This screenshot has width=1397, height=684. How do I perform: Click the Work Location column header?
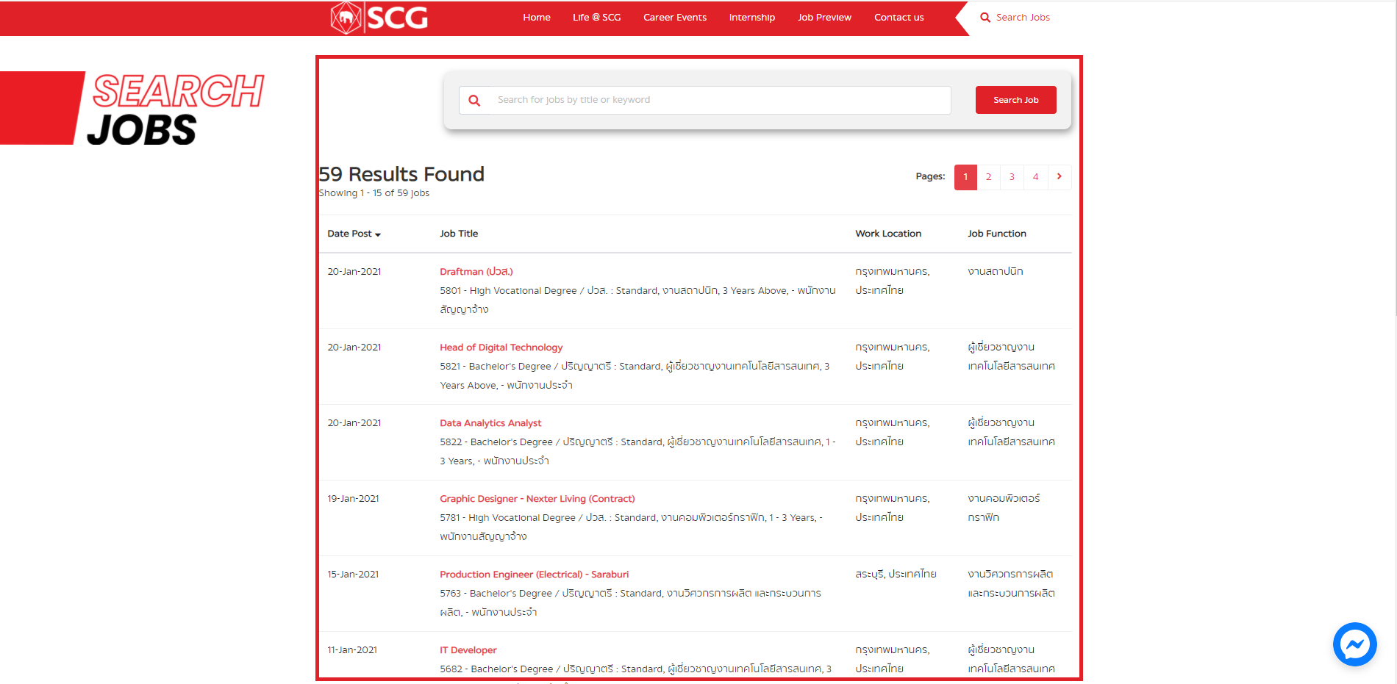888,234
